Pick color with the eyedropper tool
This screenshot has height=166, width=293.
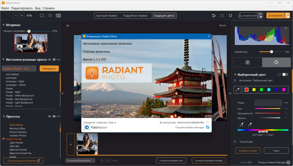[238, 90]
